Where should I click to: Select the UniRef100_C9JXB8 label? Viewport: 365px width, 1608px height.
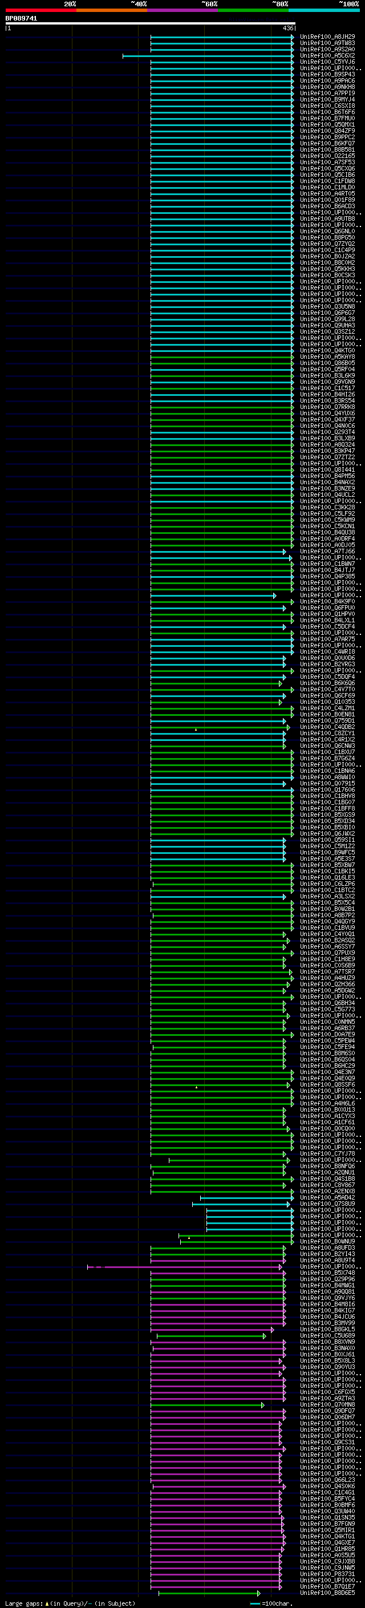pos(327,1561)
